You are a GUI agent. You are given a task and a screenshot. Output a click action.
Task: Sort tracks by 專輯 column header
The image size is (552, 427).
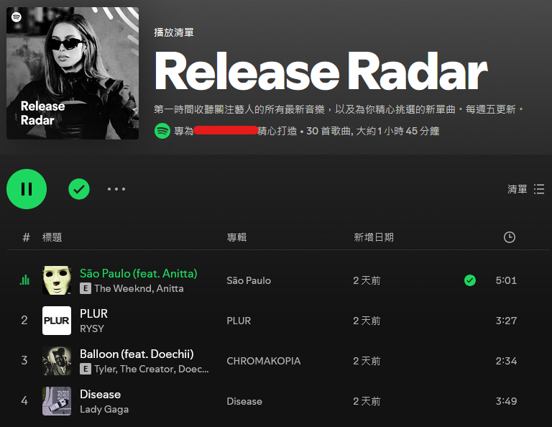click(x=236, y=237)
